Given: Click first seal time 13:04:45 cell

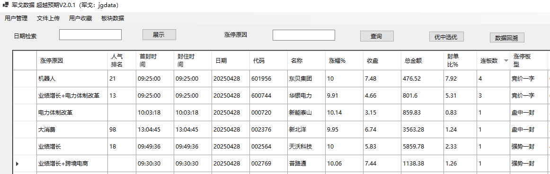Looking at the screenshot, I should coord(155,130).
